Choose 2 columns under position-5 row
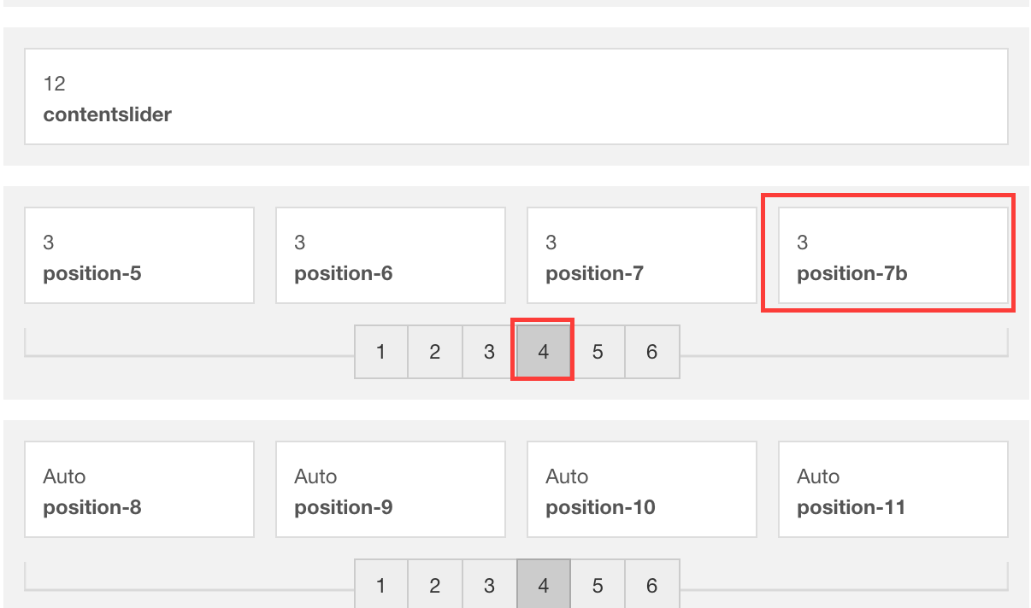This screenshot has height=608, width=1031. click(x=435, y=351)
